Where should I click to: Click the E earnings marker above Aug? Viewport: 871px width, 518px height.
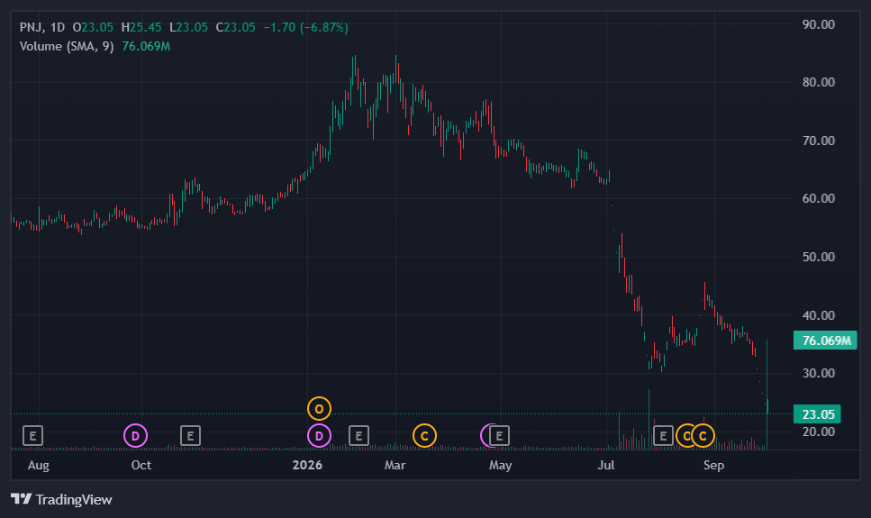click(32, 436)
